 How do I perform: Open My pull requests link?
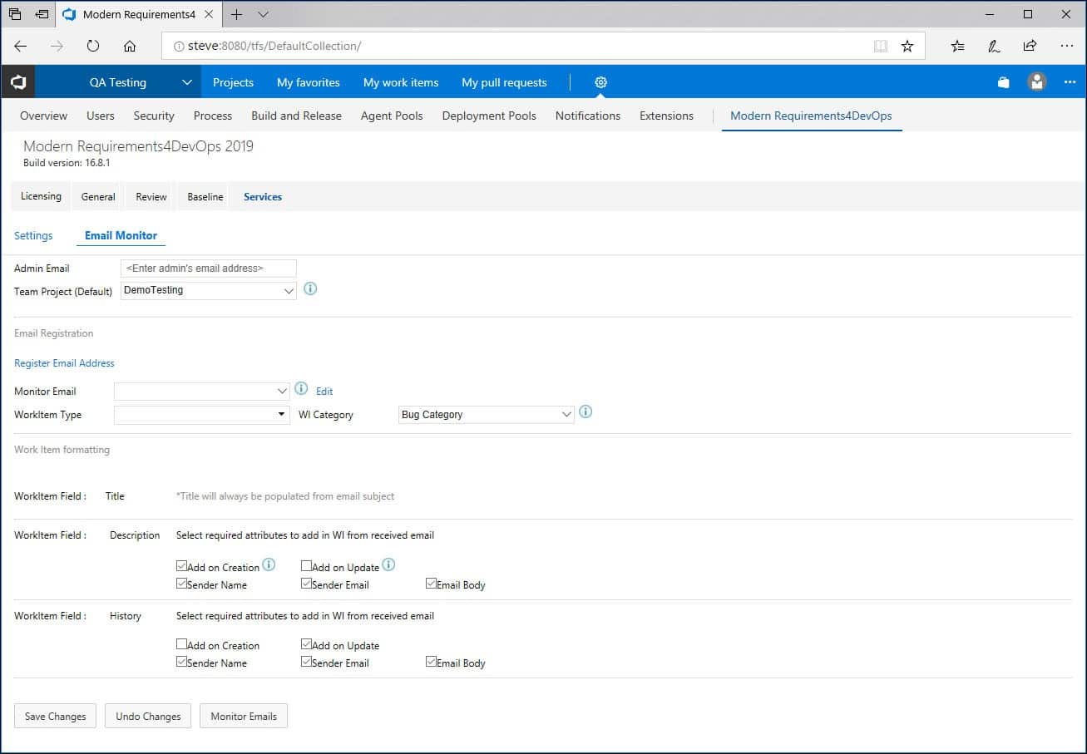coord(504,82)
